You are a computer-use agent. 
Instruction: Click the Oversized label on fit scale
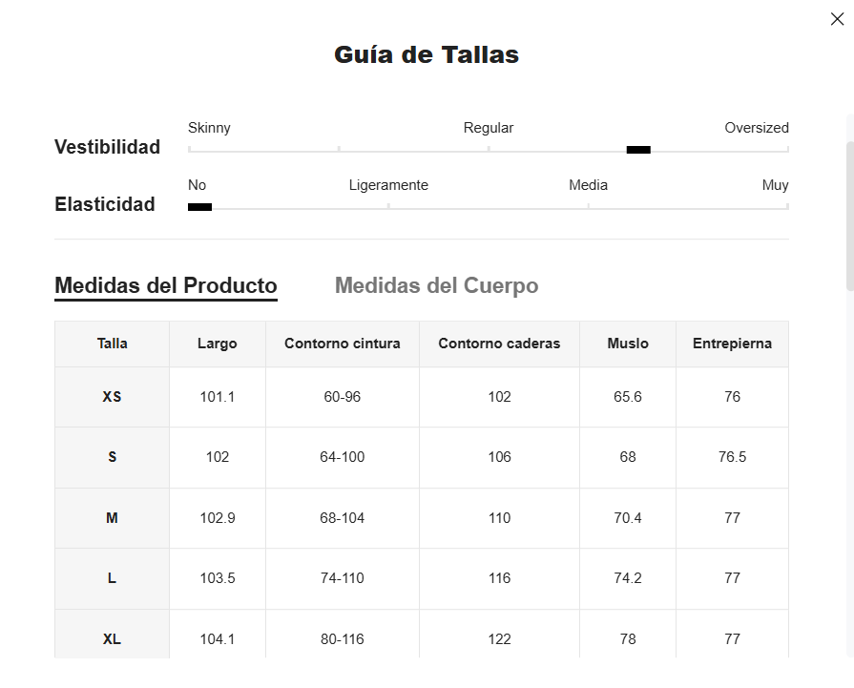click(756, 128)
